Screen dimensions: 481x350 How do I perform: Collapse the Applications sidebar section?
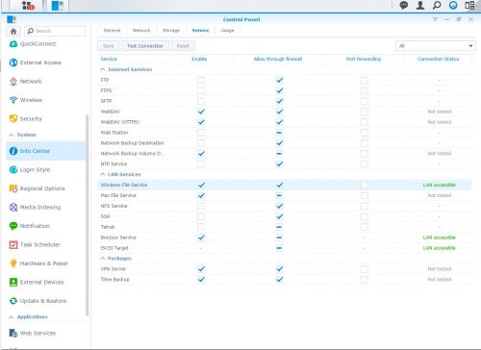pos(12,317)
